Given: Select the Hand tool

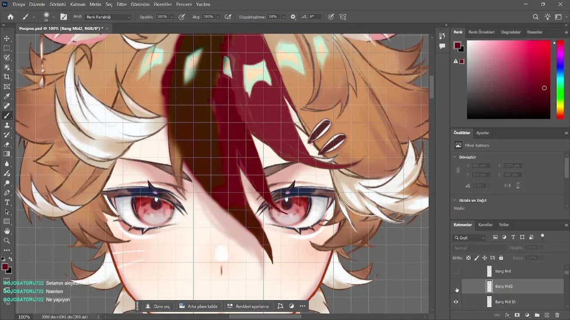Looking at the screenshot, I should click(7, 231).
